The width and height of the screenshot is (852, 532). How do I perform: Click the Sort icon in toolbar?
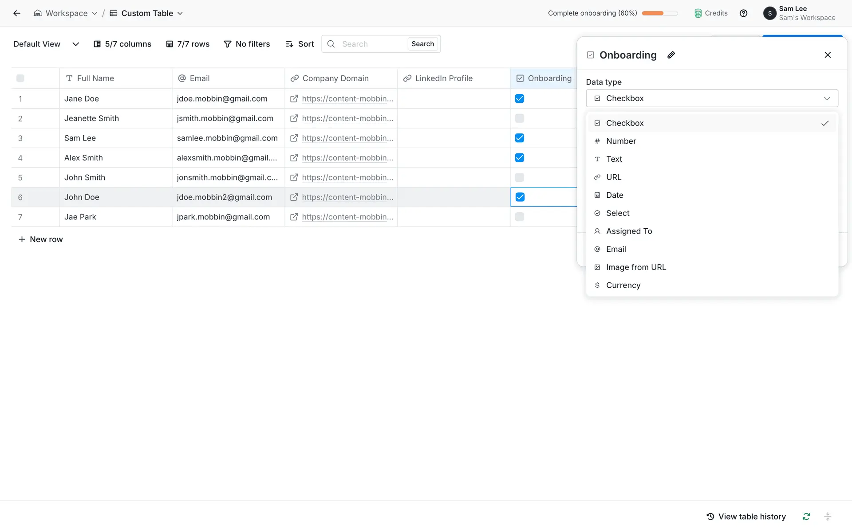point(289,44)
